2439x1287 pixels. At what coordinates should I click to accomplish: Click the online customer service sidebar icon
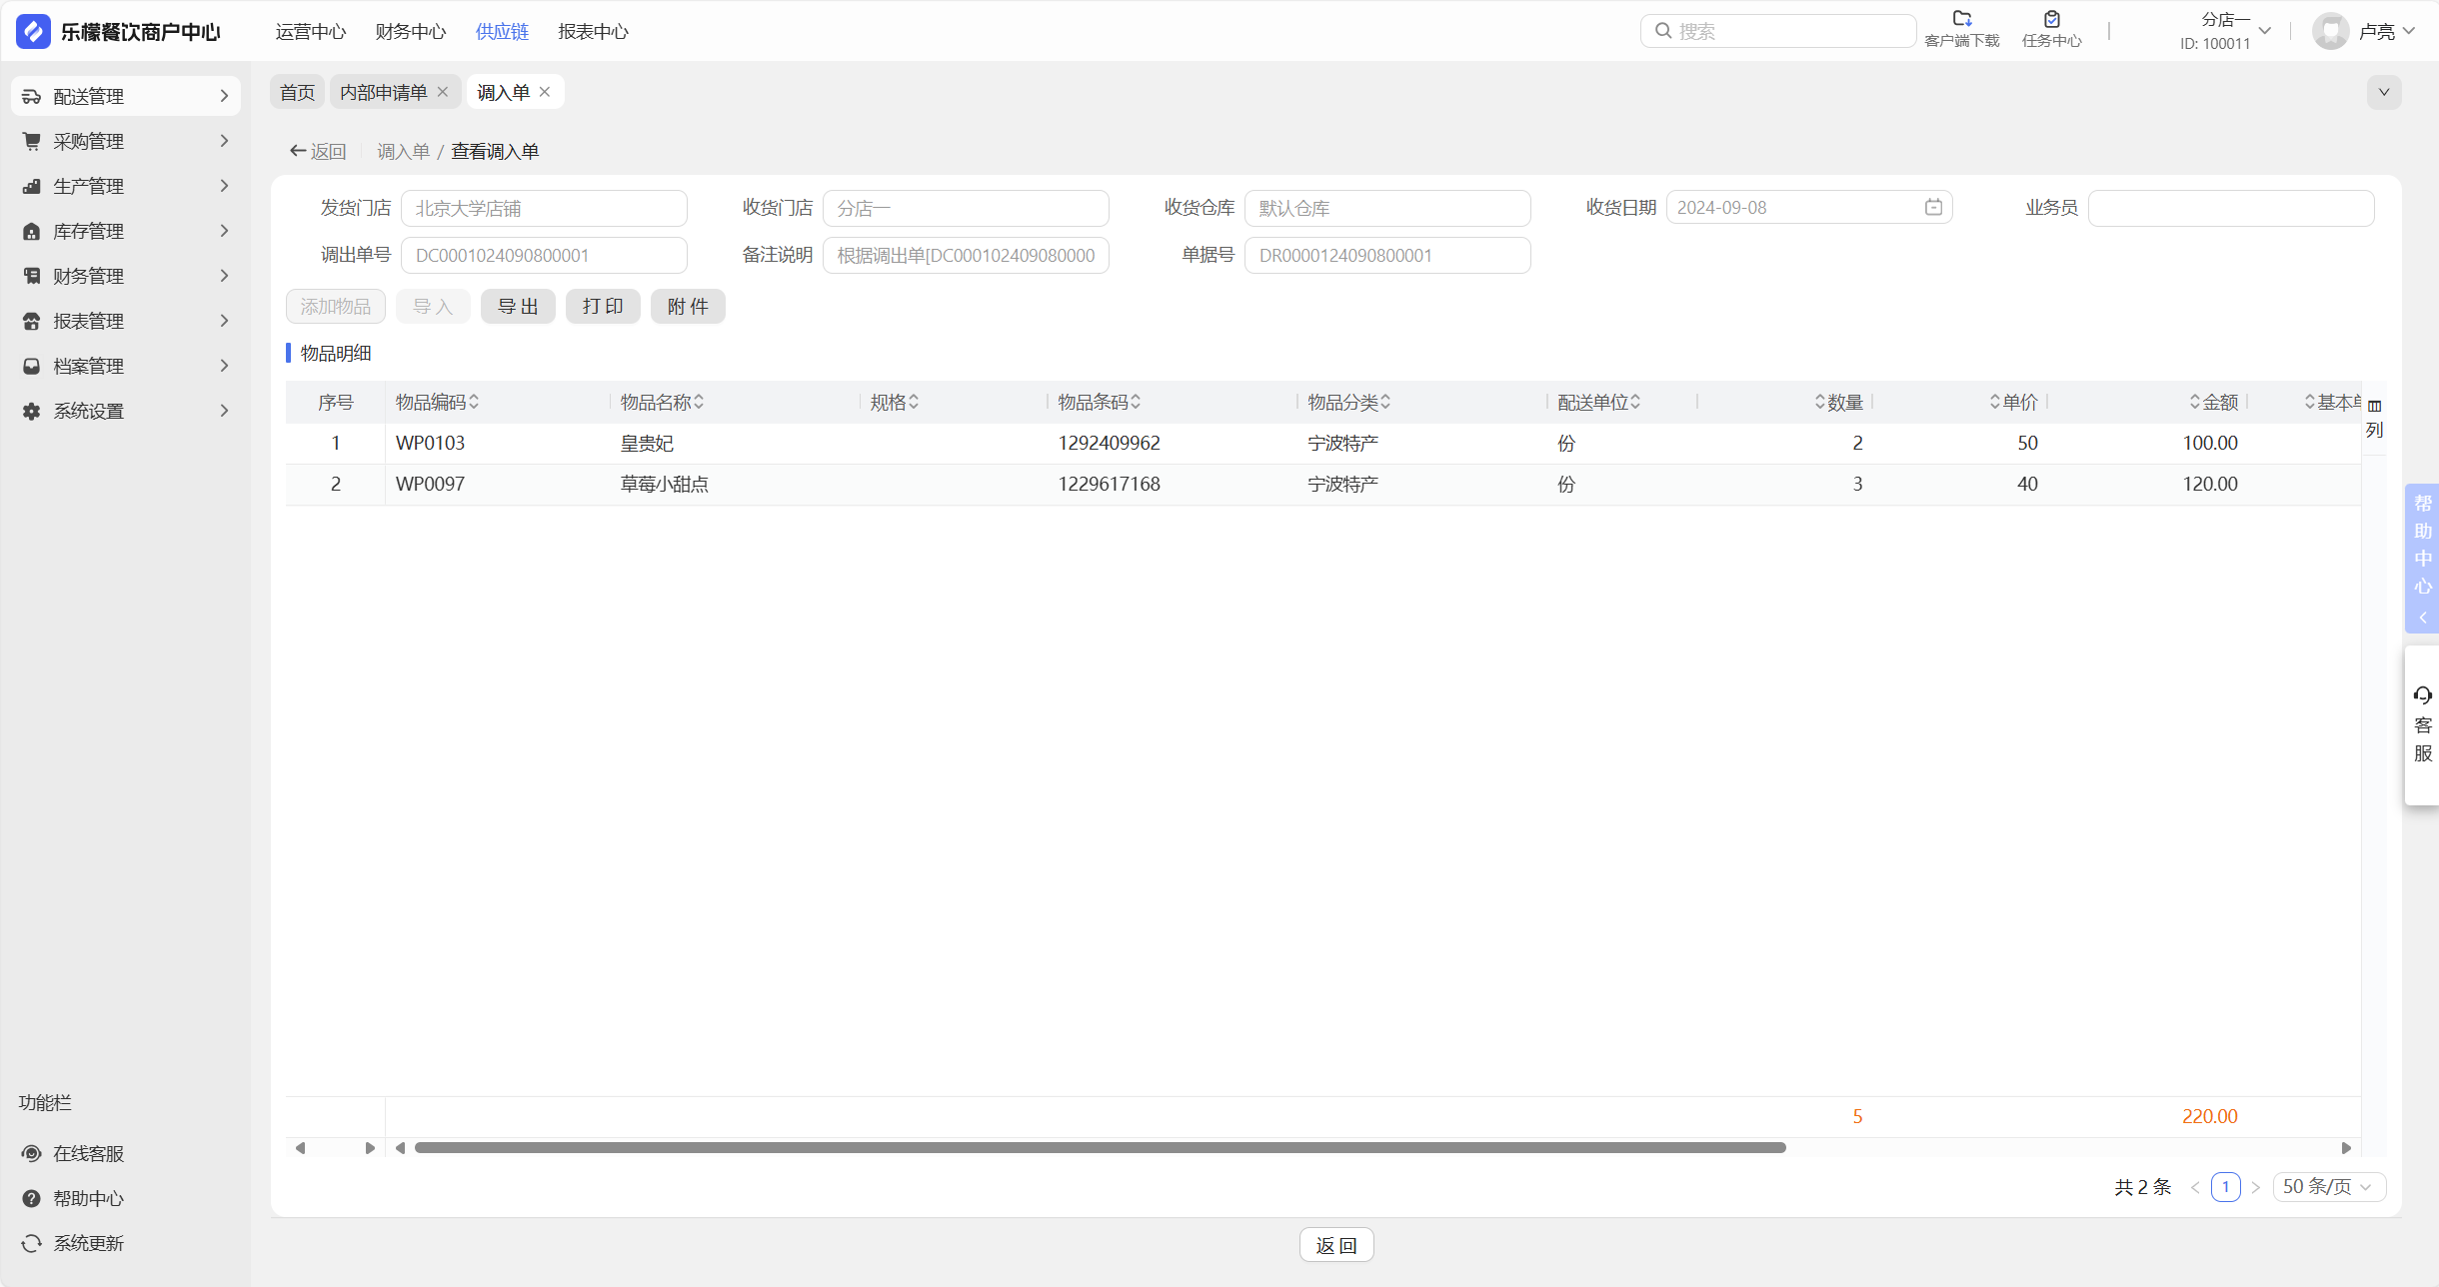coord(32,1153)
